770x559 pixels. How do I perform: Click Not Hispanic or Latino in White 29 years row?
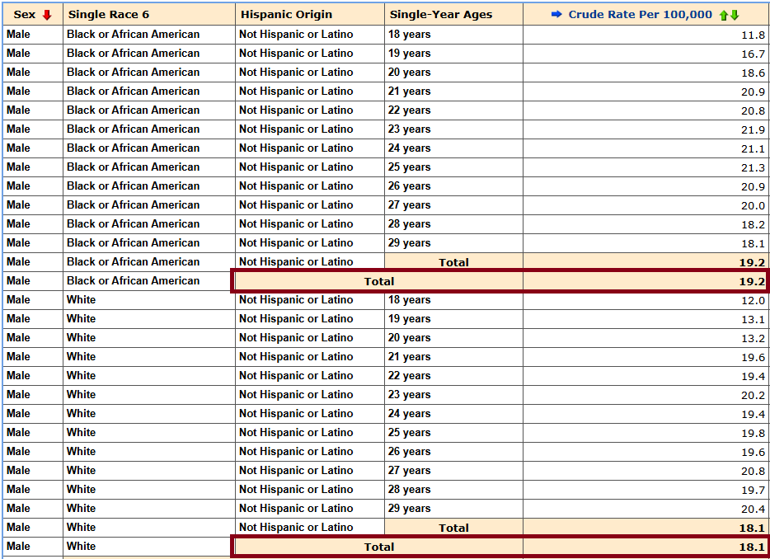point(296,509)
